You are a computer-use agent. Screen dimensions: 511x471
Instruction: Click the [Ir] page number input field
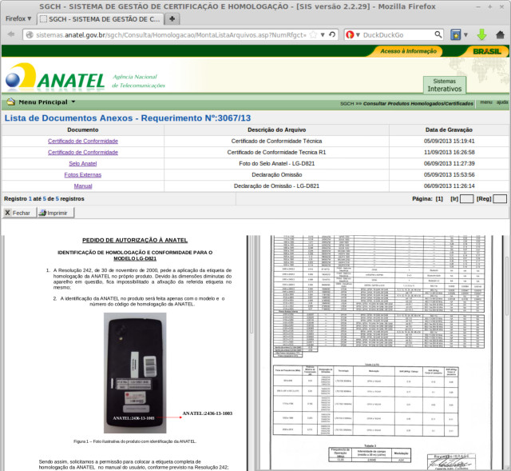467,198
